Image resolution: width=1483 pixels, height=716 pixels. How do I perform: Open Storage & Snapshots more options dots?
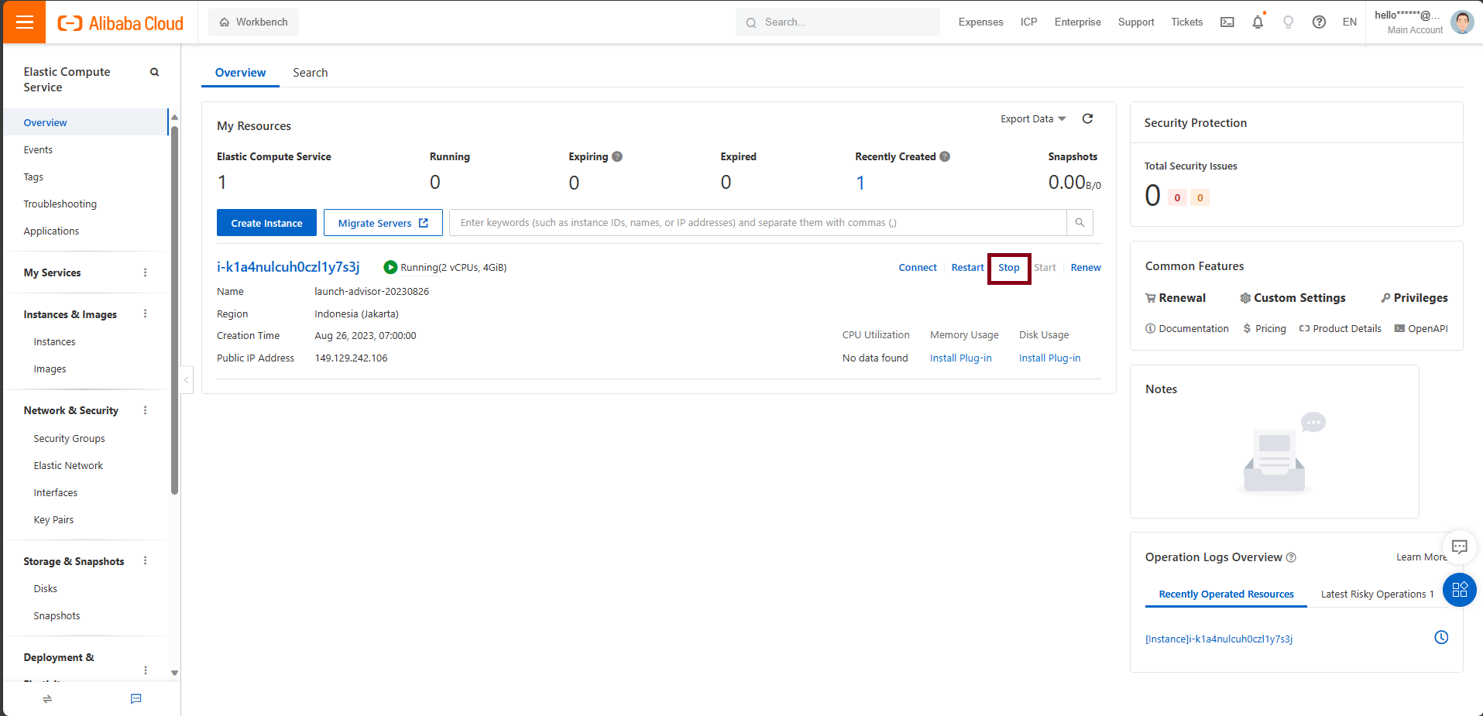[x=145, y=561]
